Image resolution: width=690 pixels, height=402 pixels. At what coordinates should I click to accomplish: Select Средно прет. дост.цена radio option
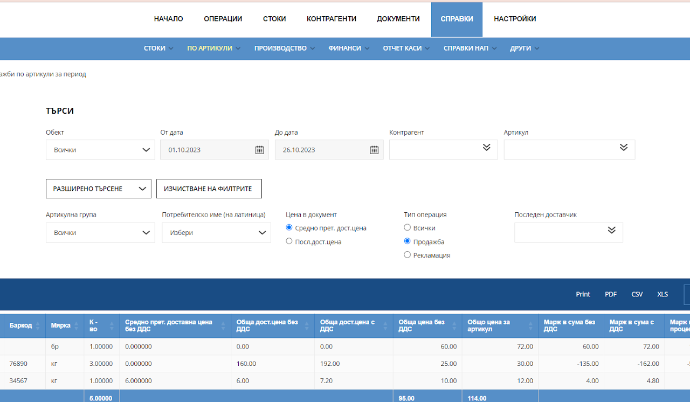pyautogui.click(x=289, y=227)
